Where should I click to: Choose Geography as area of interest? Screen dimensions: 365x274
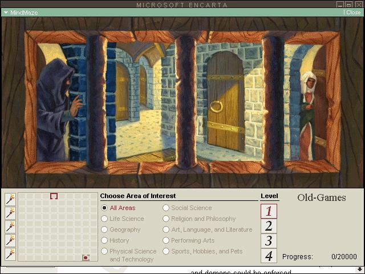(x=104, y=230)
